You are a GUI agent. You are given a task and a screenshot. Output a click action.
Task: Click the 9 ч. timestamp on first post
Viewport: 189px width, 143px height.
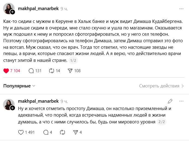click(x=64, y=9)
